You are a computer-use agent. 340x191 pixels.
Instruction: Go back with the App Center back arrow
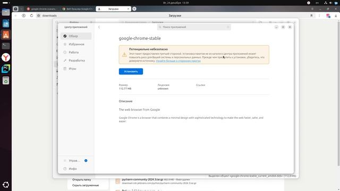click(x=99, y=27)
